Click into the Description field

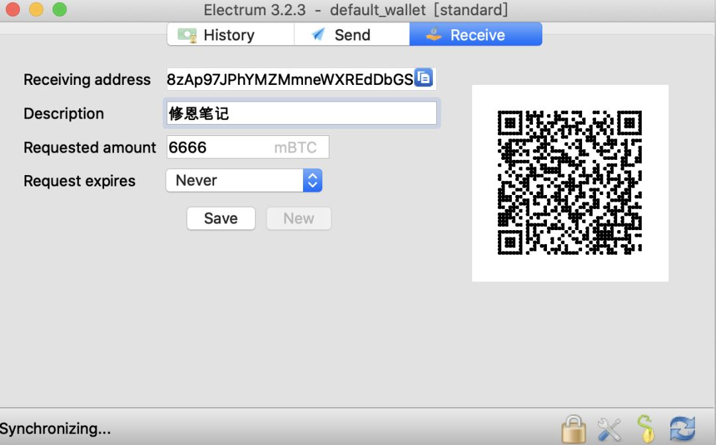point(302,113)
